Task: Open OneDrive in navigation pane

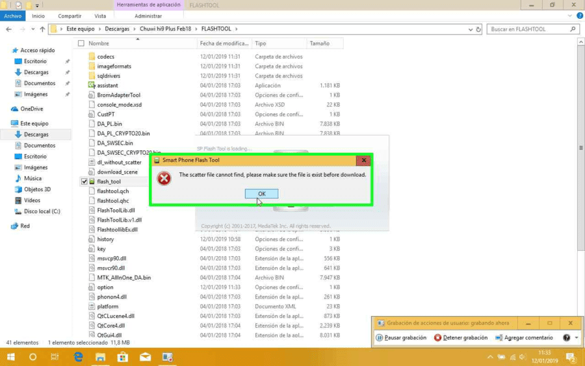Action: point(31,109)
